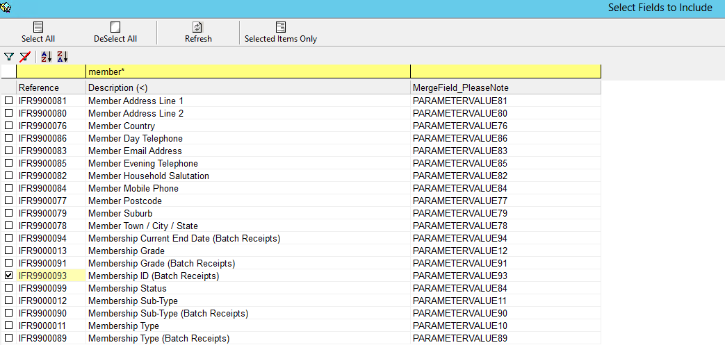
Task: Tick checkbox for Member Mobile Phone
Action: click(x=8, y=187)
